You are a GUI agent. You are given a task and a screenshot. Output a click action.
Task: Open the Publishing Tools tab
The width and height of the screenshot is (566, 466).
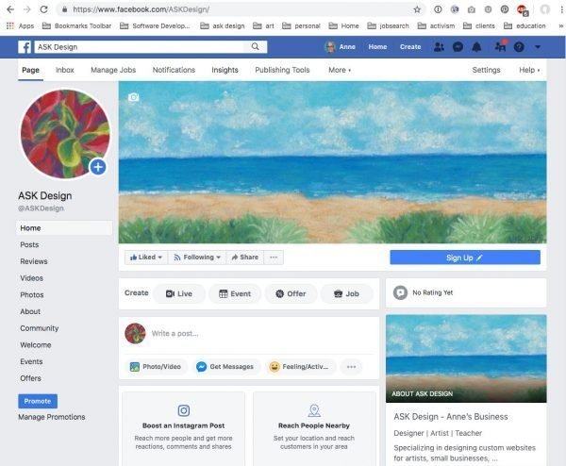282,70
